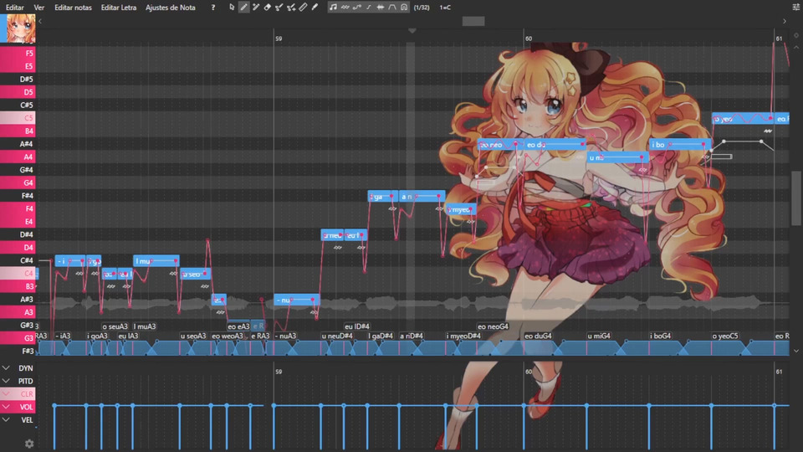The height and width of the screenshot is (452, 803).
Task: Expand the DYN expression chevron
Action: pyautogui.click(x=6, y=368)
